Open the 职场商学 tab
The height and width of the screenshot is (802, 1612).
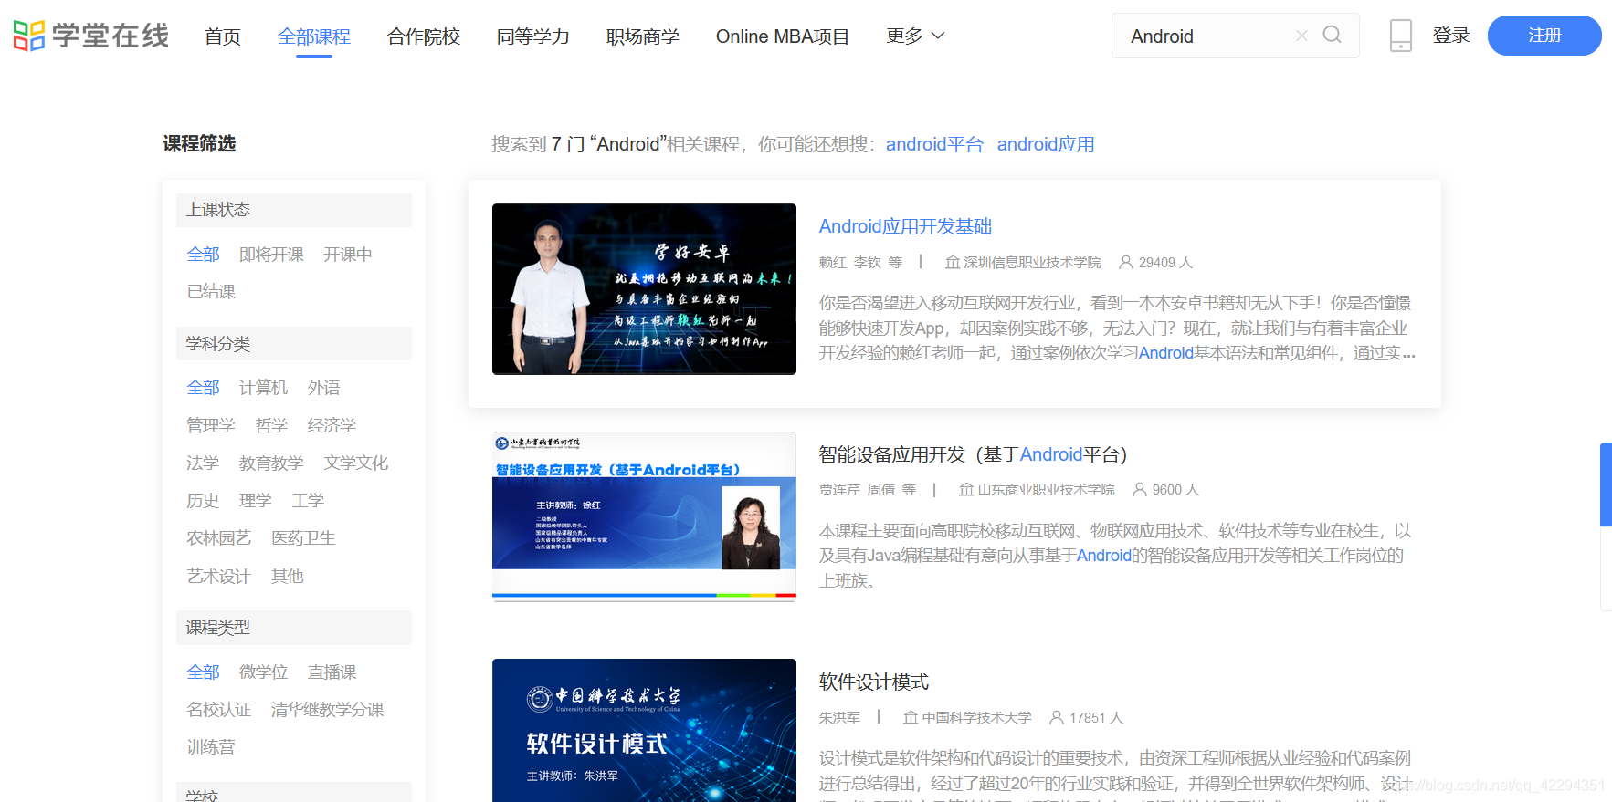pos(643,36)
